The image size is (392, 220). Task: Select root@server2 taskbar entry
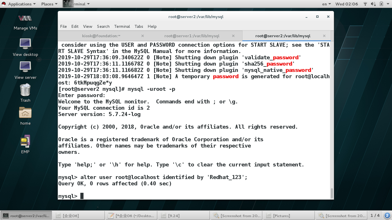[27, 216]
